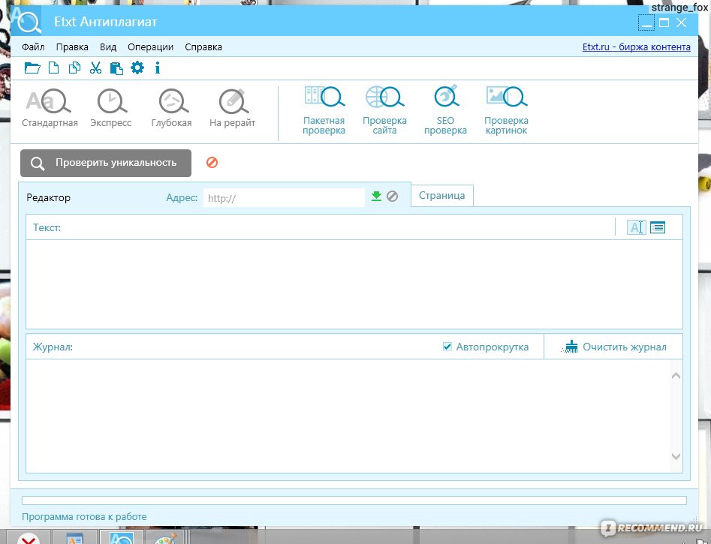
Task: Click the orange stop check icon
Action: click(212, 162)
